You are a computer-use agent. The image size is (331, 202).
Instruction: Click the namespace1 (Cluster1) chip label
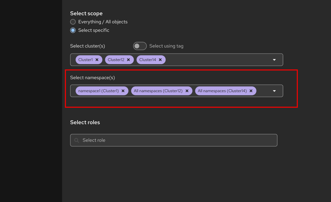click(x=98, y=91)
